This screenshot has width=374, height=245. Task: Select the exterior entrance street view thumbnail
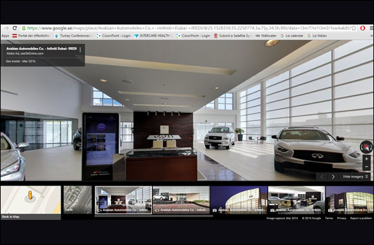coord(181,200)
